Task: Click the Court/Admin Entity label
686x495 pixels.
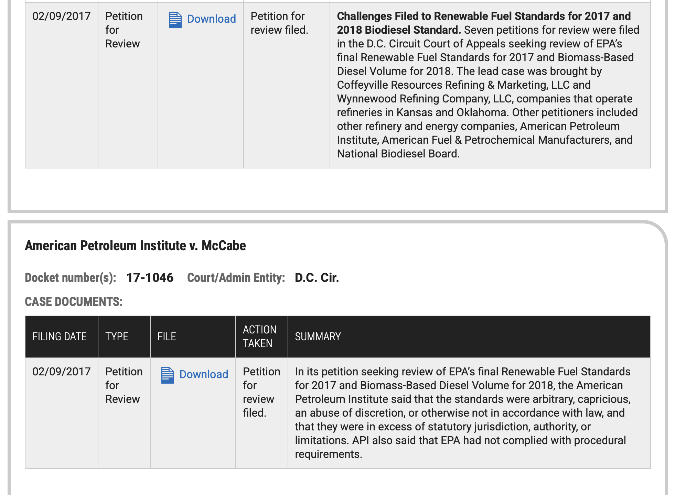Action: (x=236, y=278)
